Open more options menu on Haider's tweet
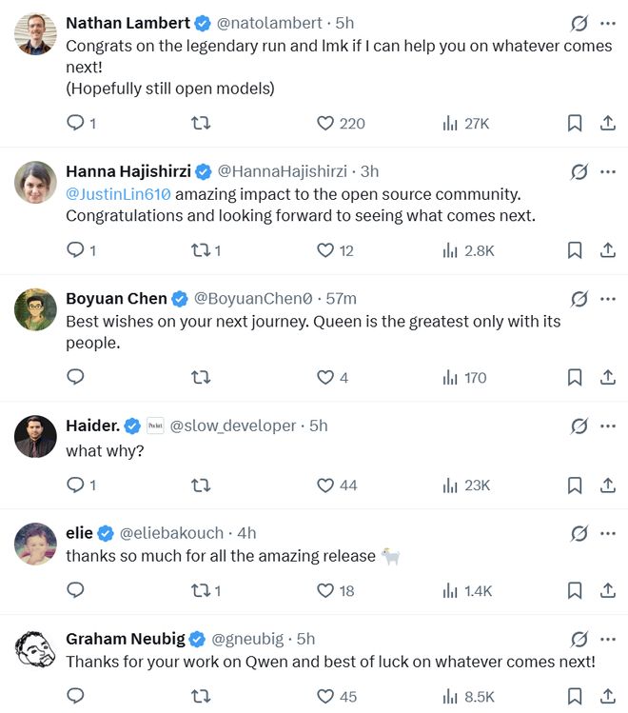 [x=608, y=426]
